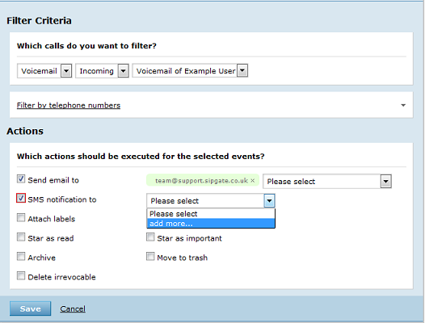Enable the Archive checkbox
Viewport: 425px width, 323px height.
pyautogui.click(x=21, y=256)
